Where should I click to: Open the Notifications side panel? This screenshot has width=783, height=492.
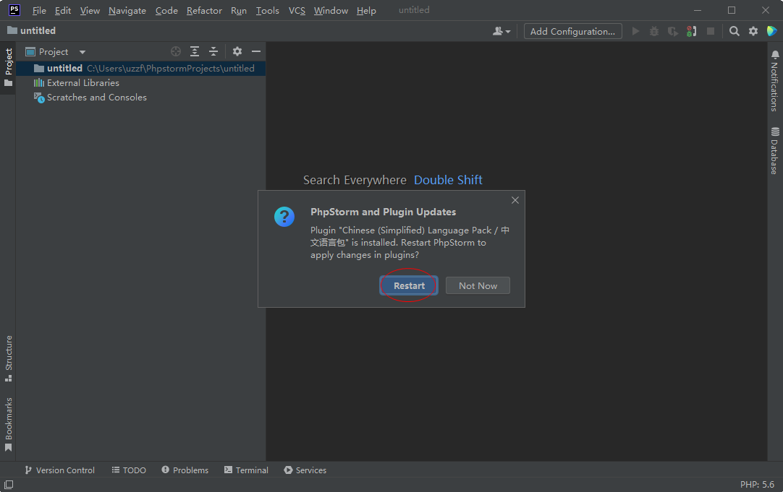pos(774,80)
